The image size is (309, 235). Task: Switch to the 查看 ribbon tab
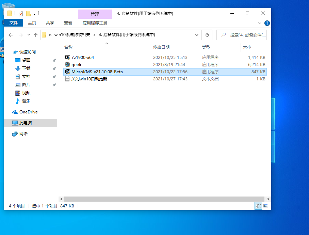[68, 23]
